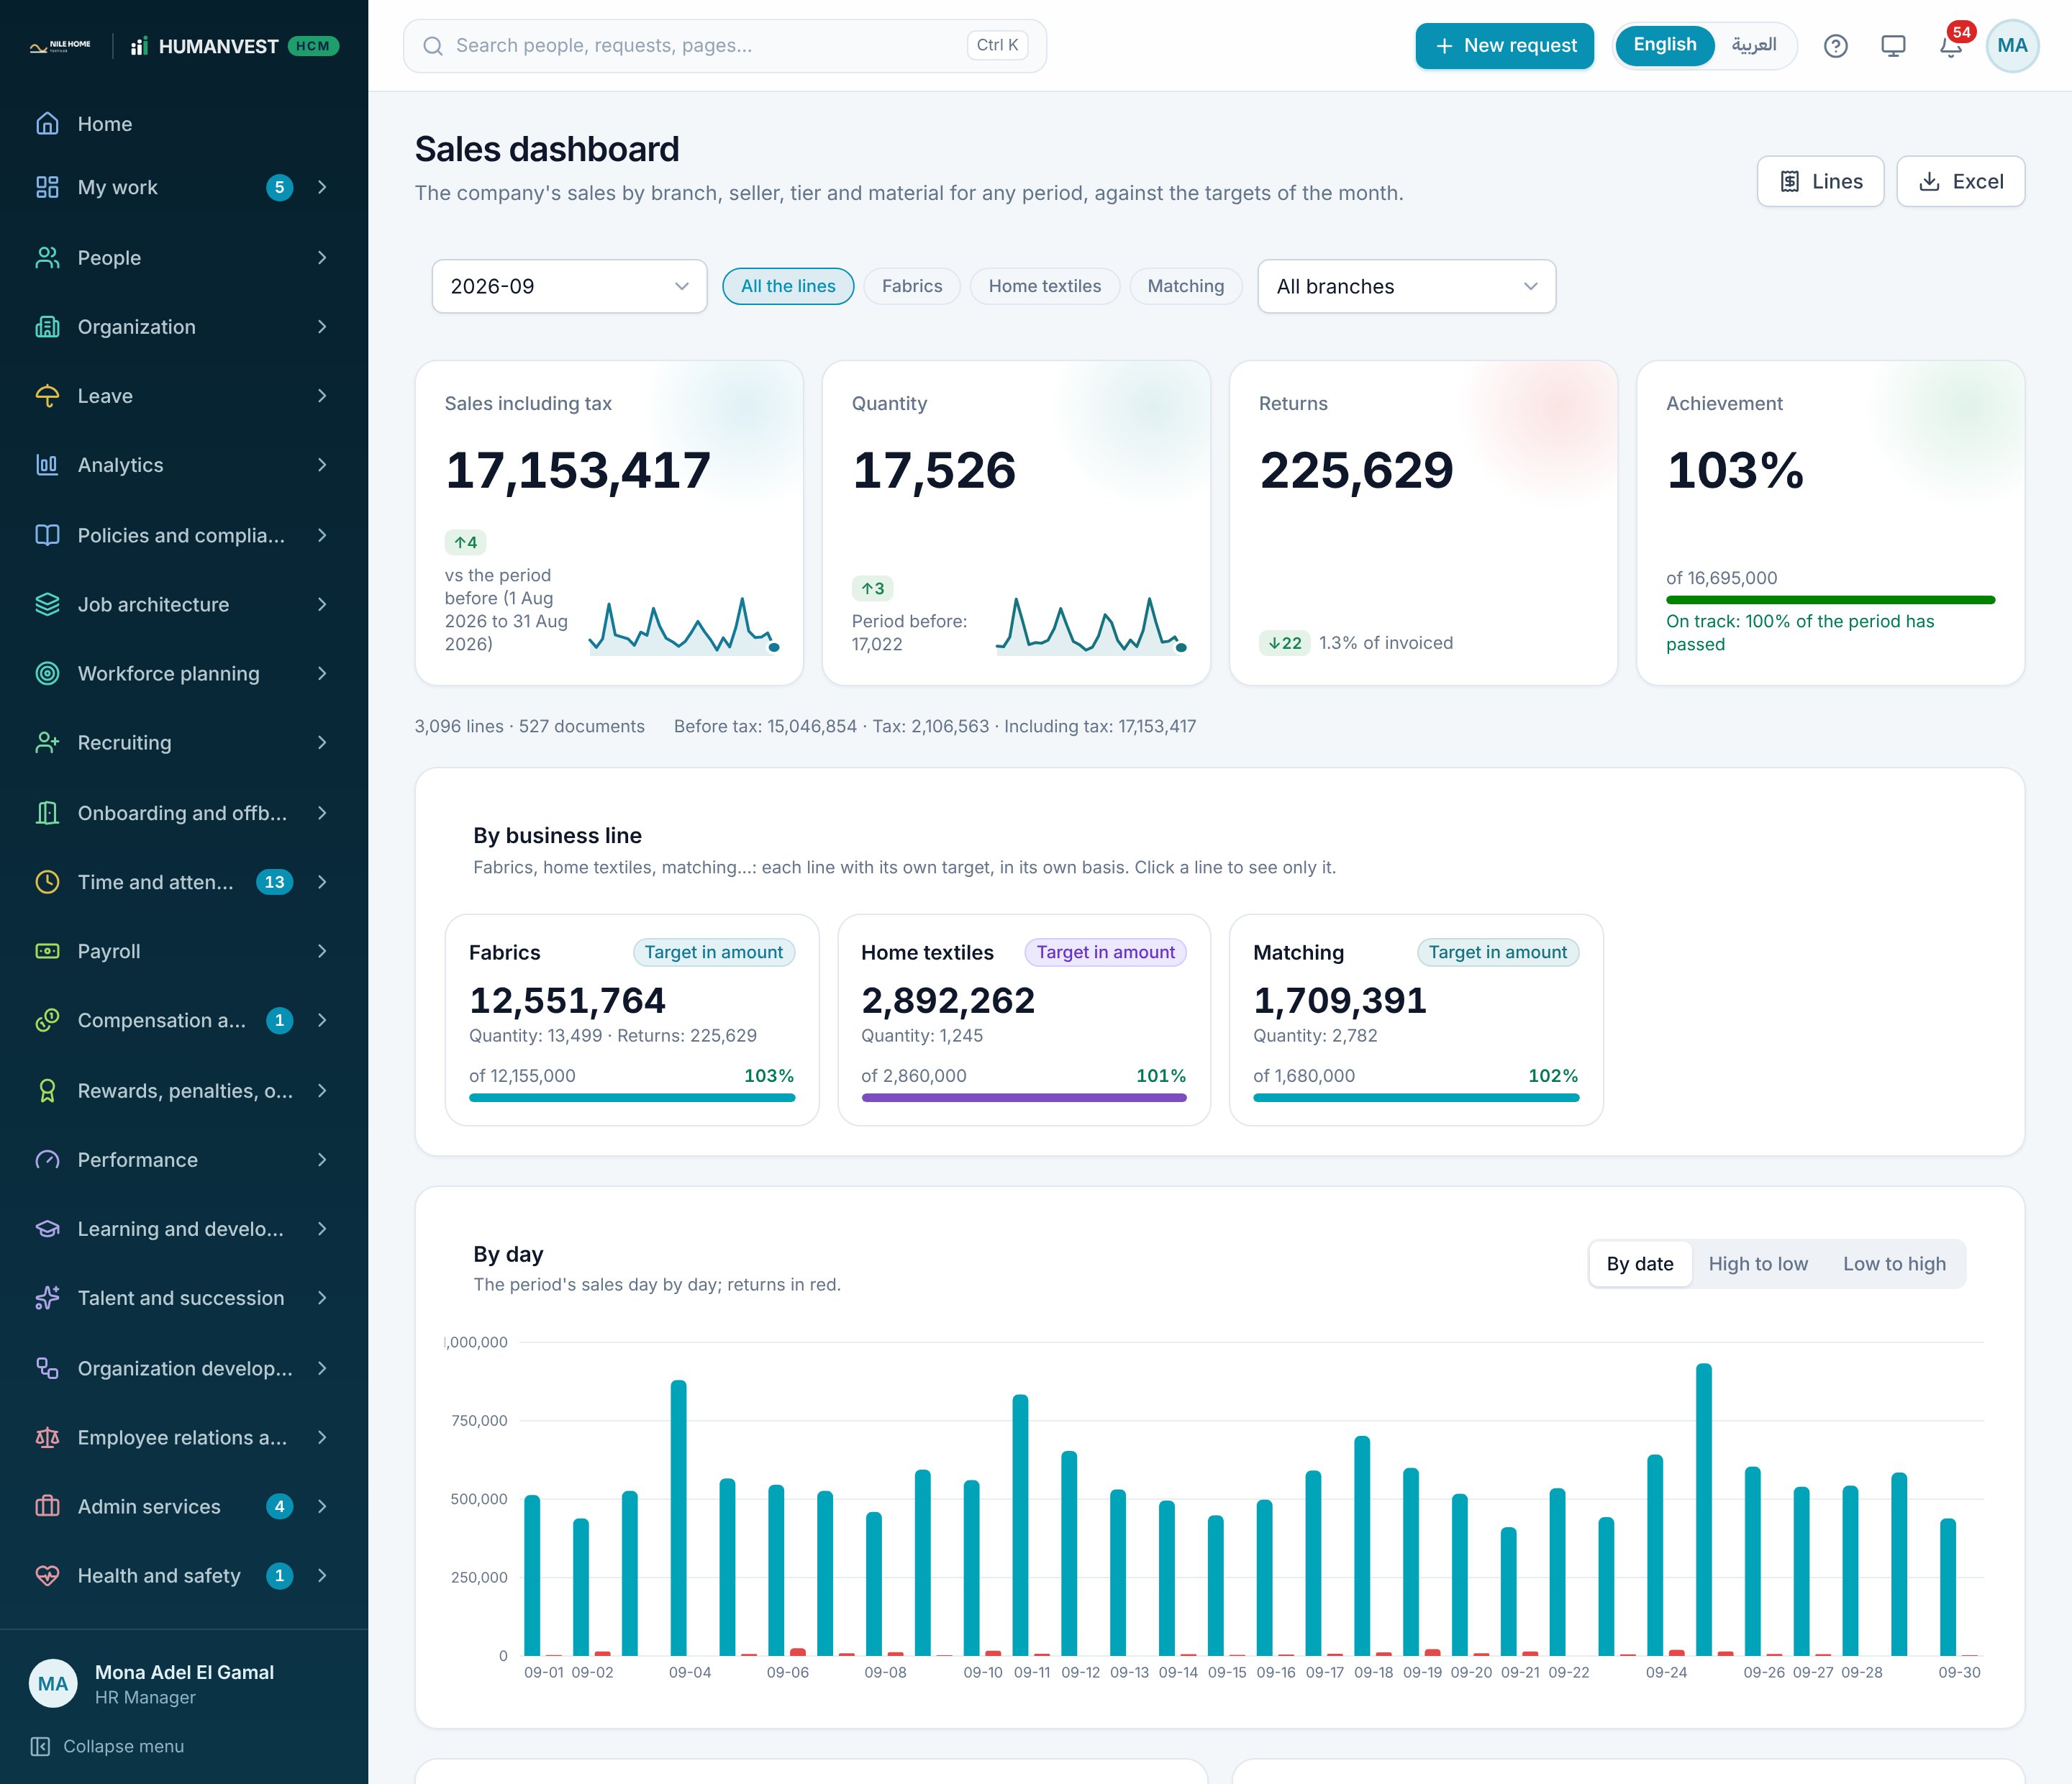Click the Payroll banknote icon
The image size is (2072, 1784).
tap(47, 951)
